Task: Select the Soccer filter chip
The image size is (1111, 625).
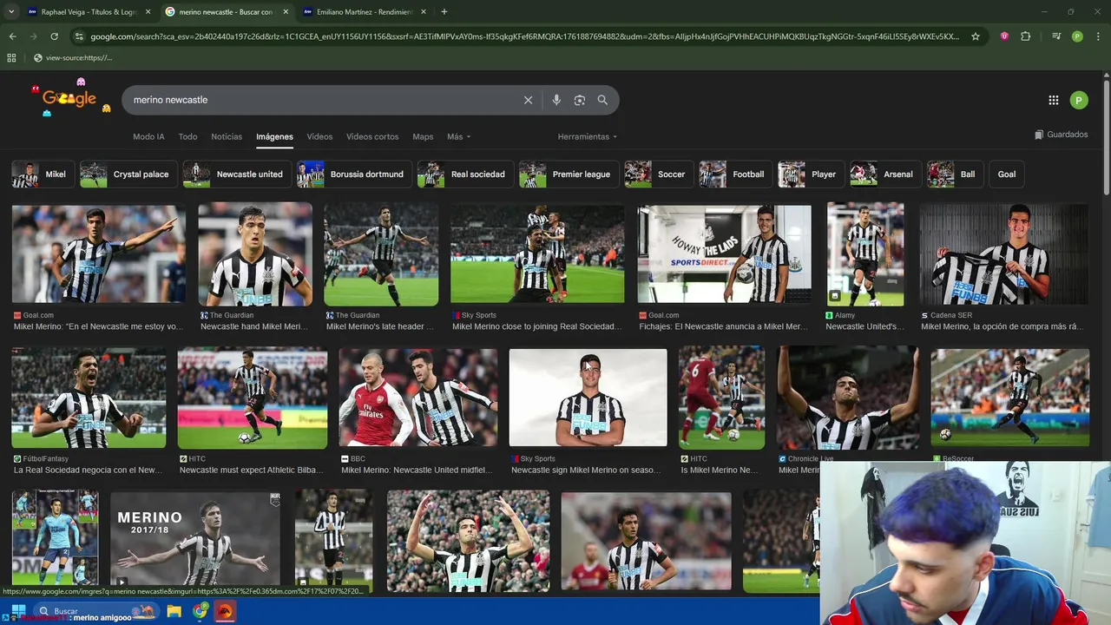Action: click(x=659, y=174)
